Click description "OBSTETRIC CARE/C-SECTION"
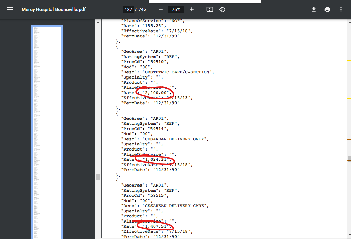Viewport: 351px width, 239px height. click(x=177, y=72)
